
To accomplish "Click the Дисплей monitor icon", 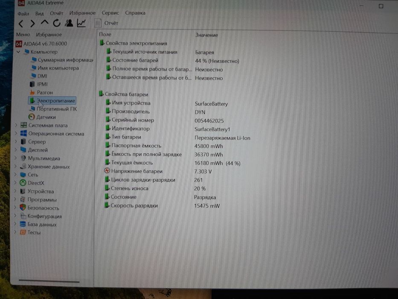I will [23, 149].
